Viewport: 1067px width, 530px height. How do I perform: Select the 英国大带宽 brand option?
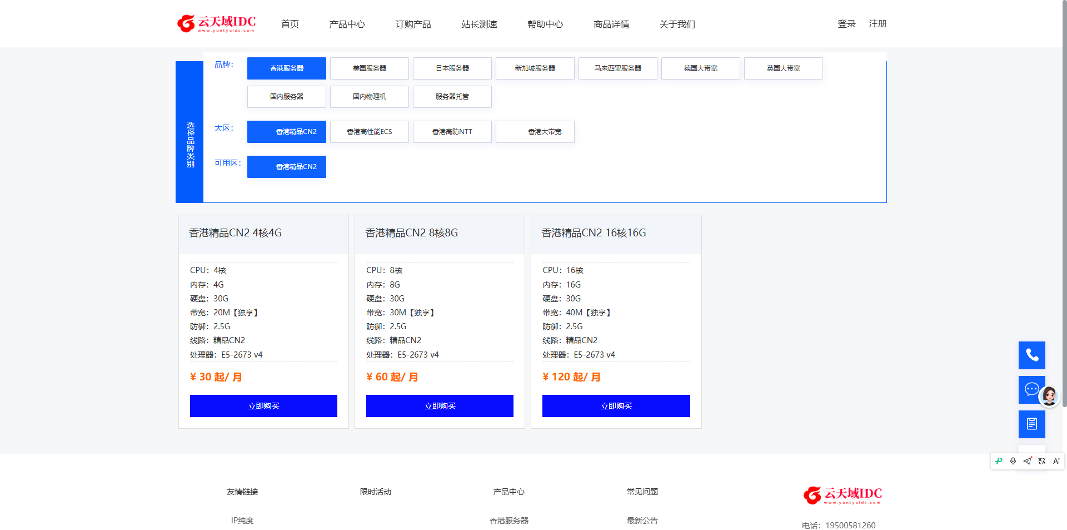[784, 68]
